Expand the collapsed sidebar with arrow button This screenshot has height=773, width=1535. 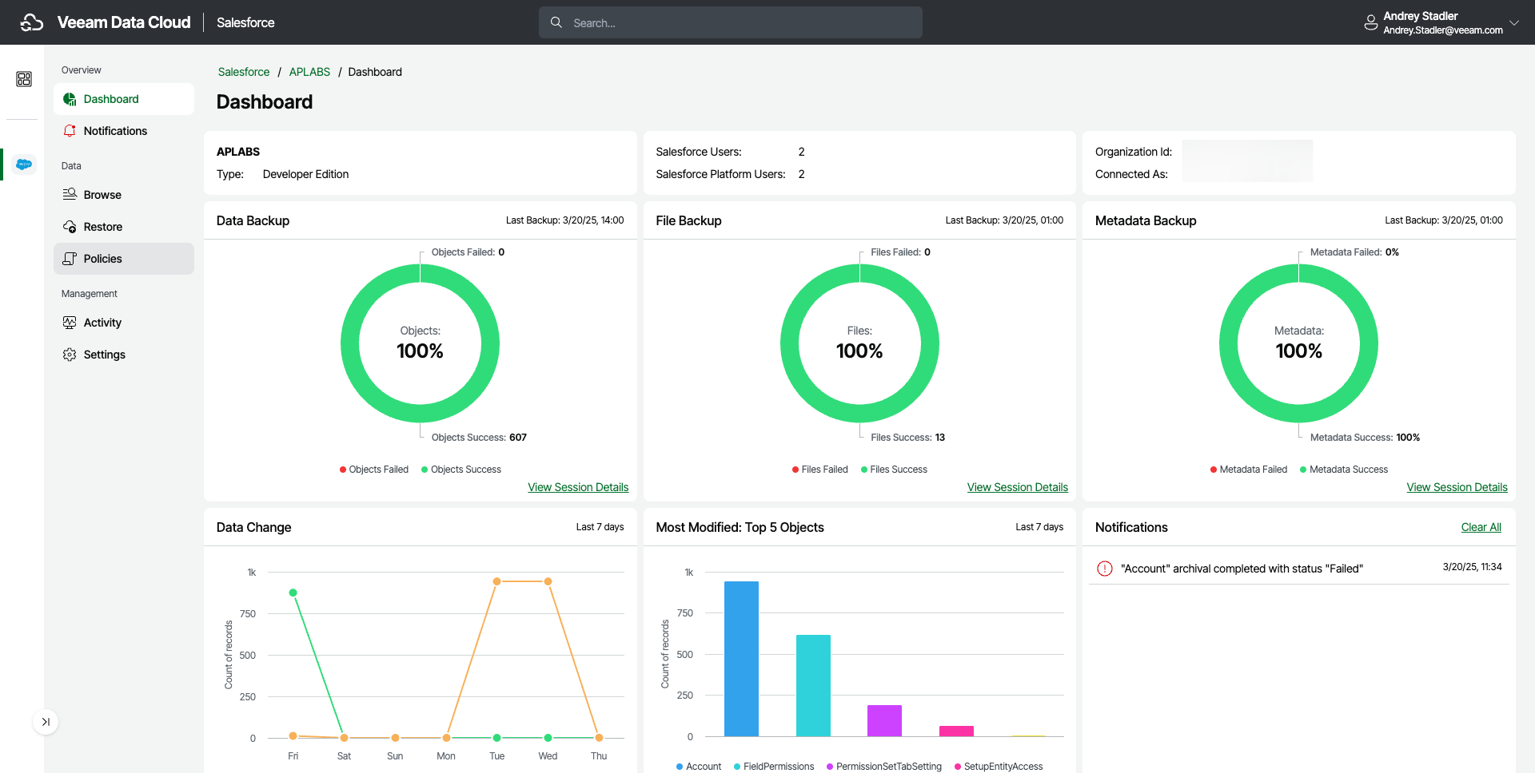click(x=46, y=722)
